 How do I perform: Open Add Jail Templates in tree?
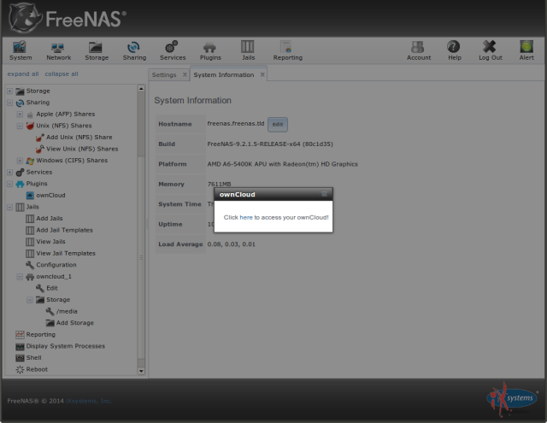pyautogui.click(x=65, y=230)
